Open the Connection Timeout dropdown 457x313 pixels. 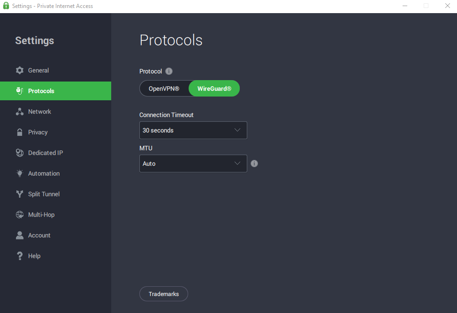pyautogui.click(x=193, y=130)
